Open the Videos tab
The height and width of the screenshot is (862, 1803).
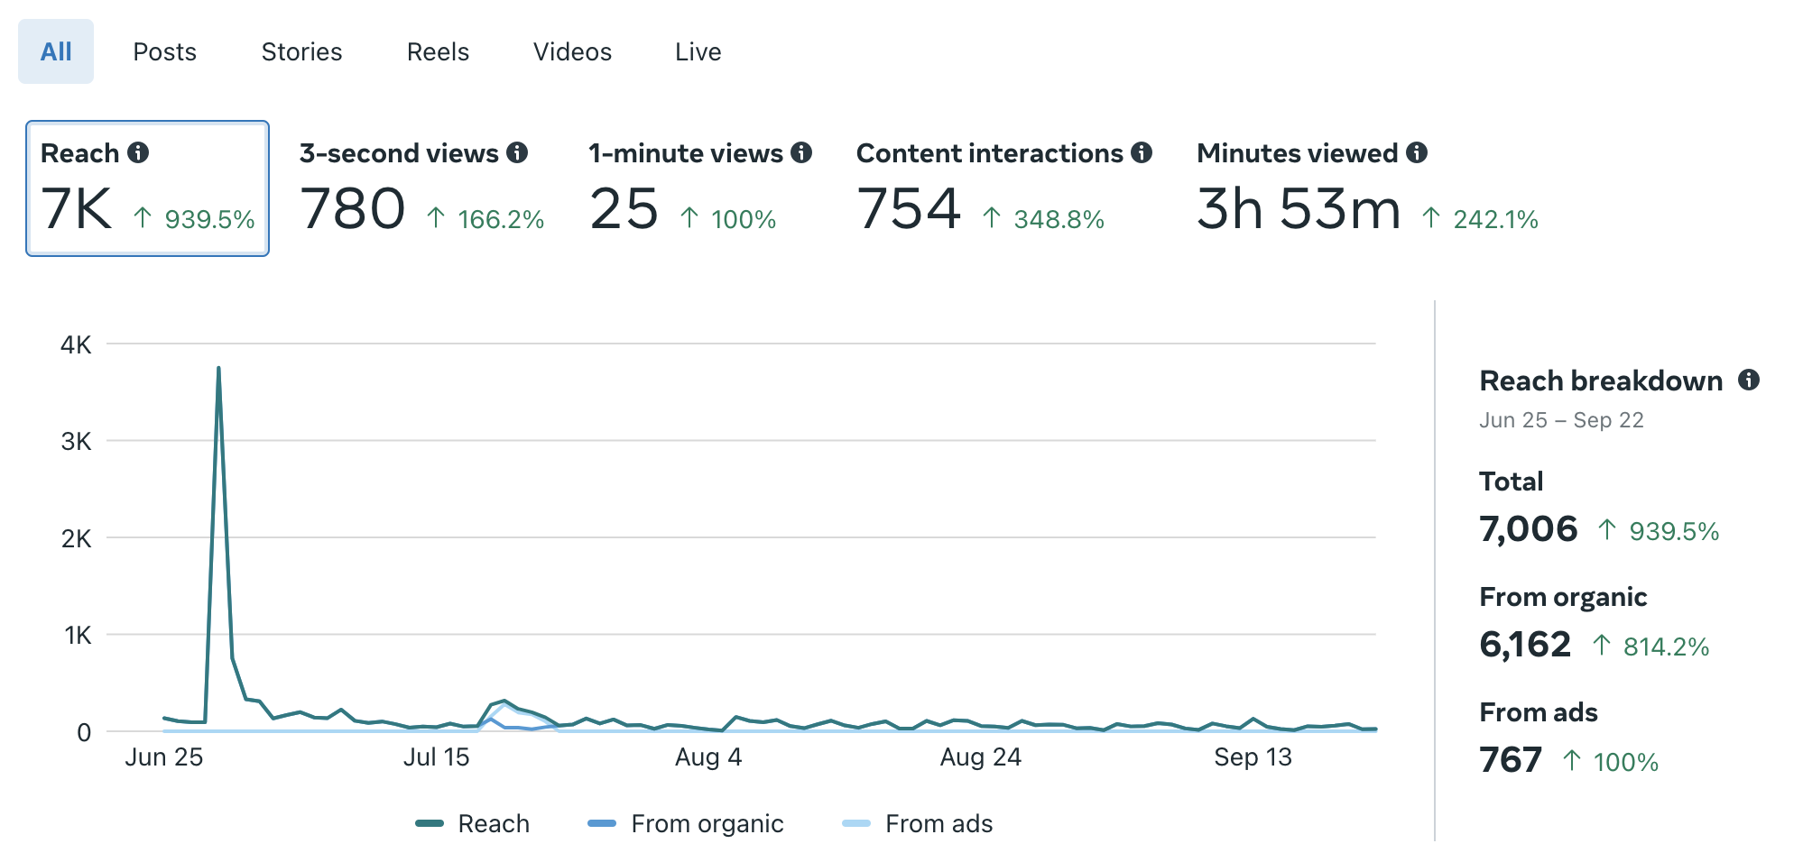click(x=572, y=52)
